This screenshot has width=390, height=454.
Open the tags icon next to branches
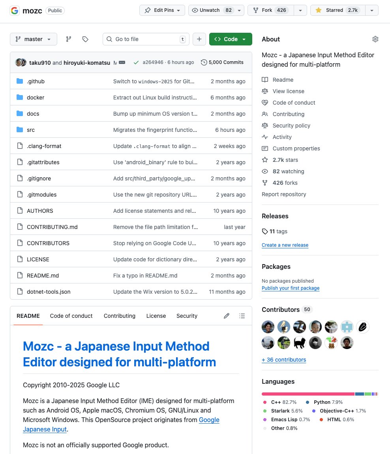click(x=85, y=39)
